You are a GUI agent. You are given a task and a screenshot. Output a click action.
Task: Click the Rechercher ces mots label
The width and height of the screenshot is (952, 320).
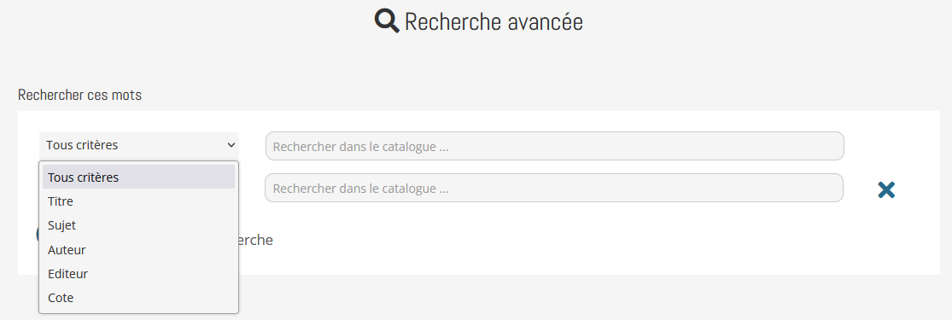coord(79,96)
